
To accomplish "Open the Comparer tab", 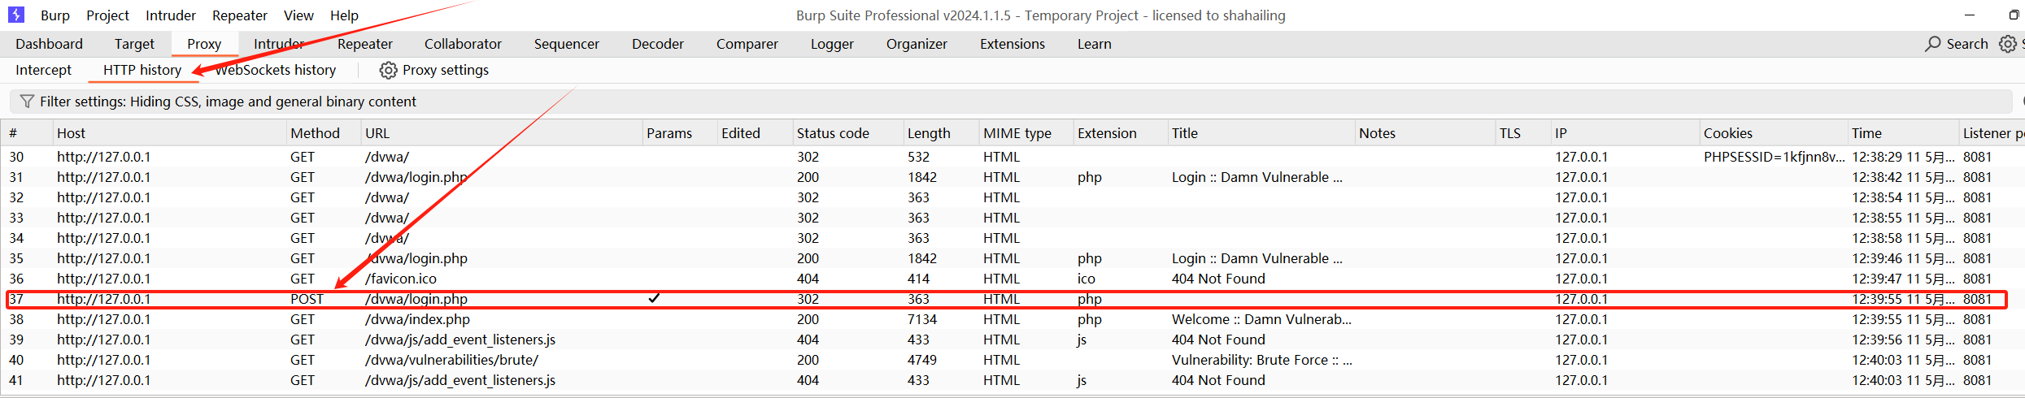I will [747, 44].
